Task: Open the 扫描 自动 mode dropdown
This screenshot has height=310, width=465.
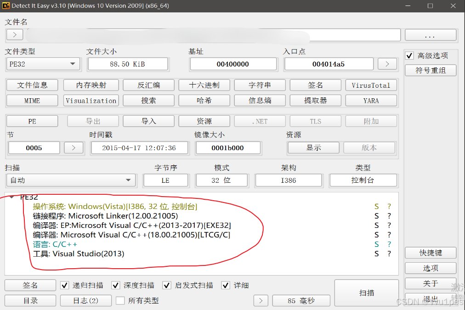Action: pyautogui.click(x=71, y=180)
